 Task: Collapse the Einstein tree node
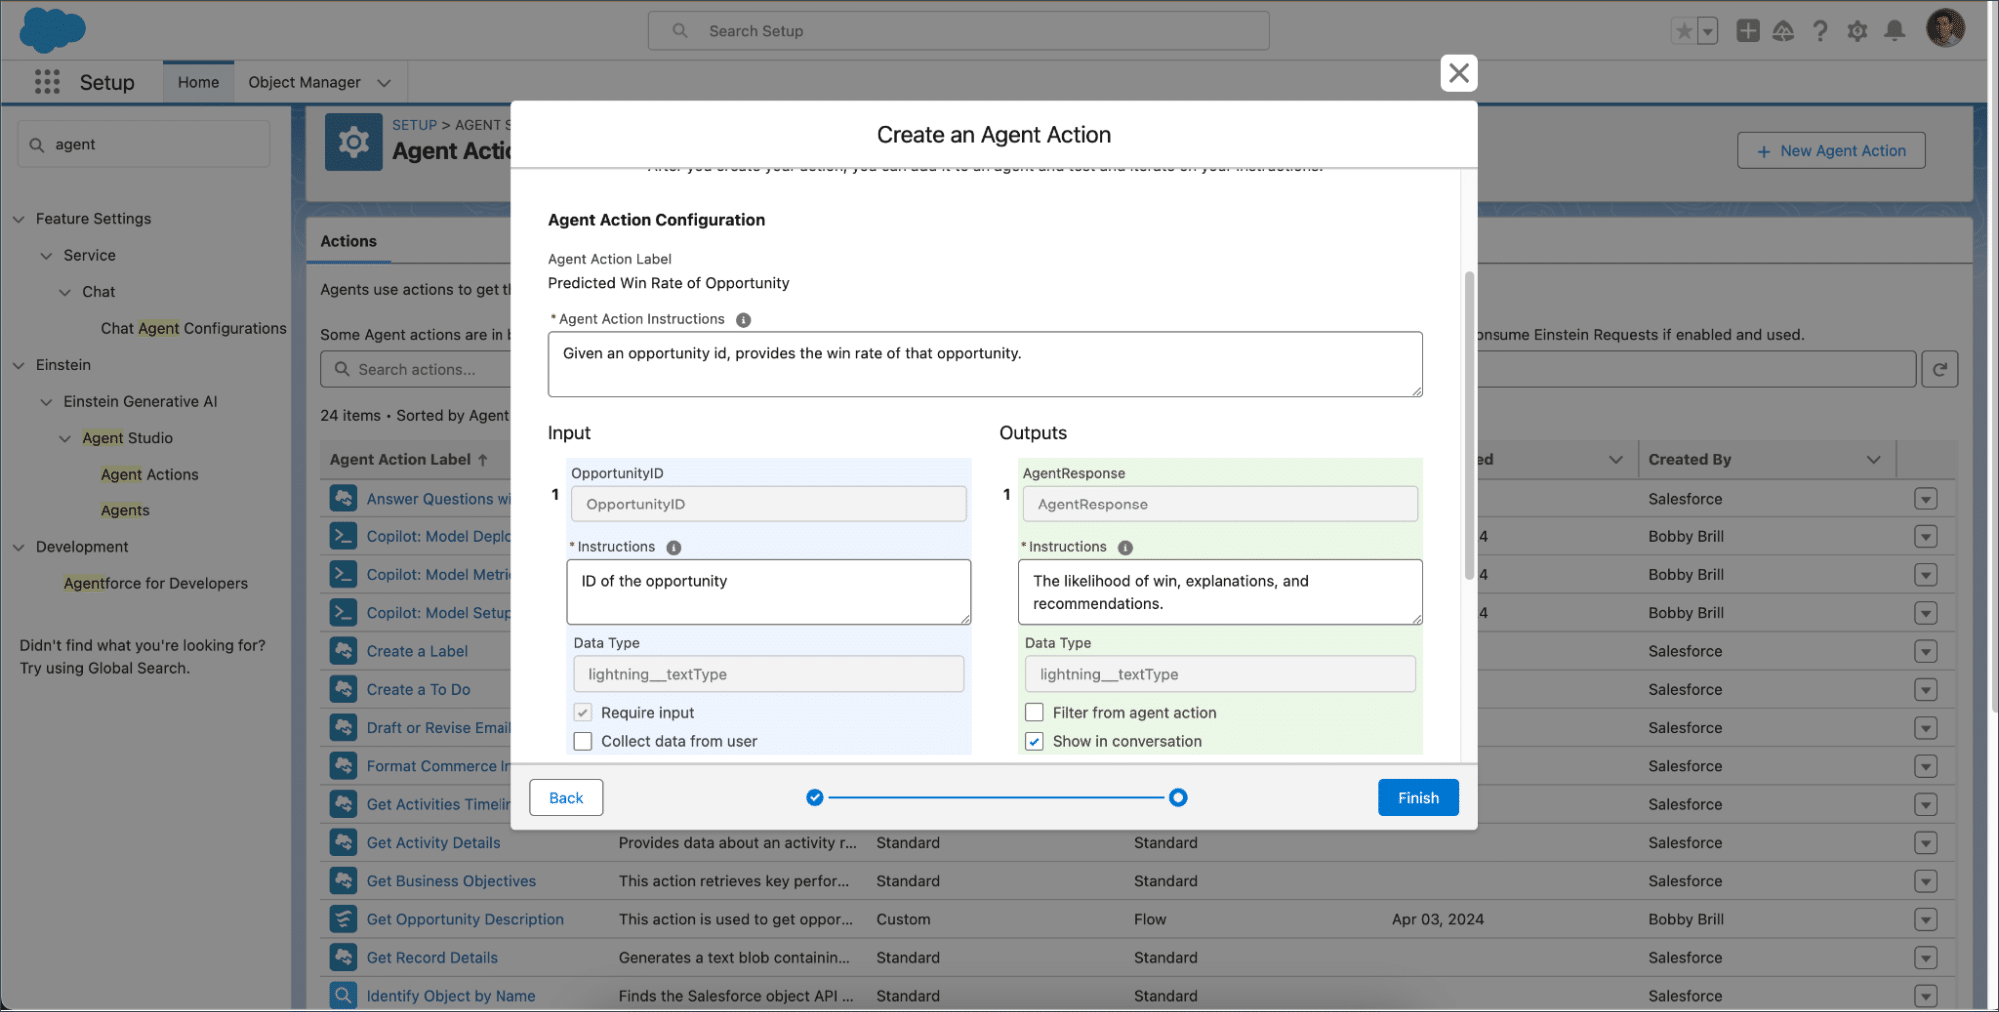(x=18, y=365)
